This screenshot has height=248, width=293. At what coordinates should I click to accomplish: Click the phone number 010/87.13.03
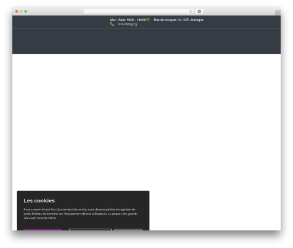pyautogui.click(x=128, y=24)
